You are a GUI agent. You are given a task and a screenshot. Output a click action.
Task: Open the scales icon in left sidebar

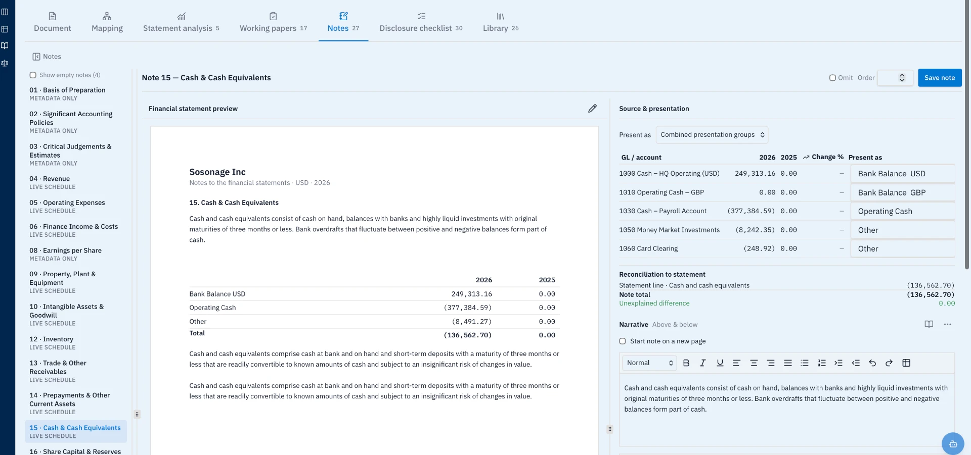click(5, 64)
